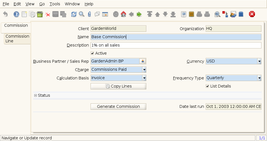The width and height of the screenshot is (267, 141).
Task: Go to the home menu icon
Action: pos(123,14)
